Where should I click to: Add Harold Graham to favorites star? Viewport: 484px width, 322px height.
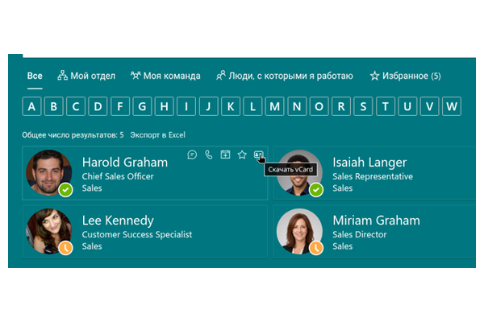tap(242, 155)
